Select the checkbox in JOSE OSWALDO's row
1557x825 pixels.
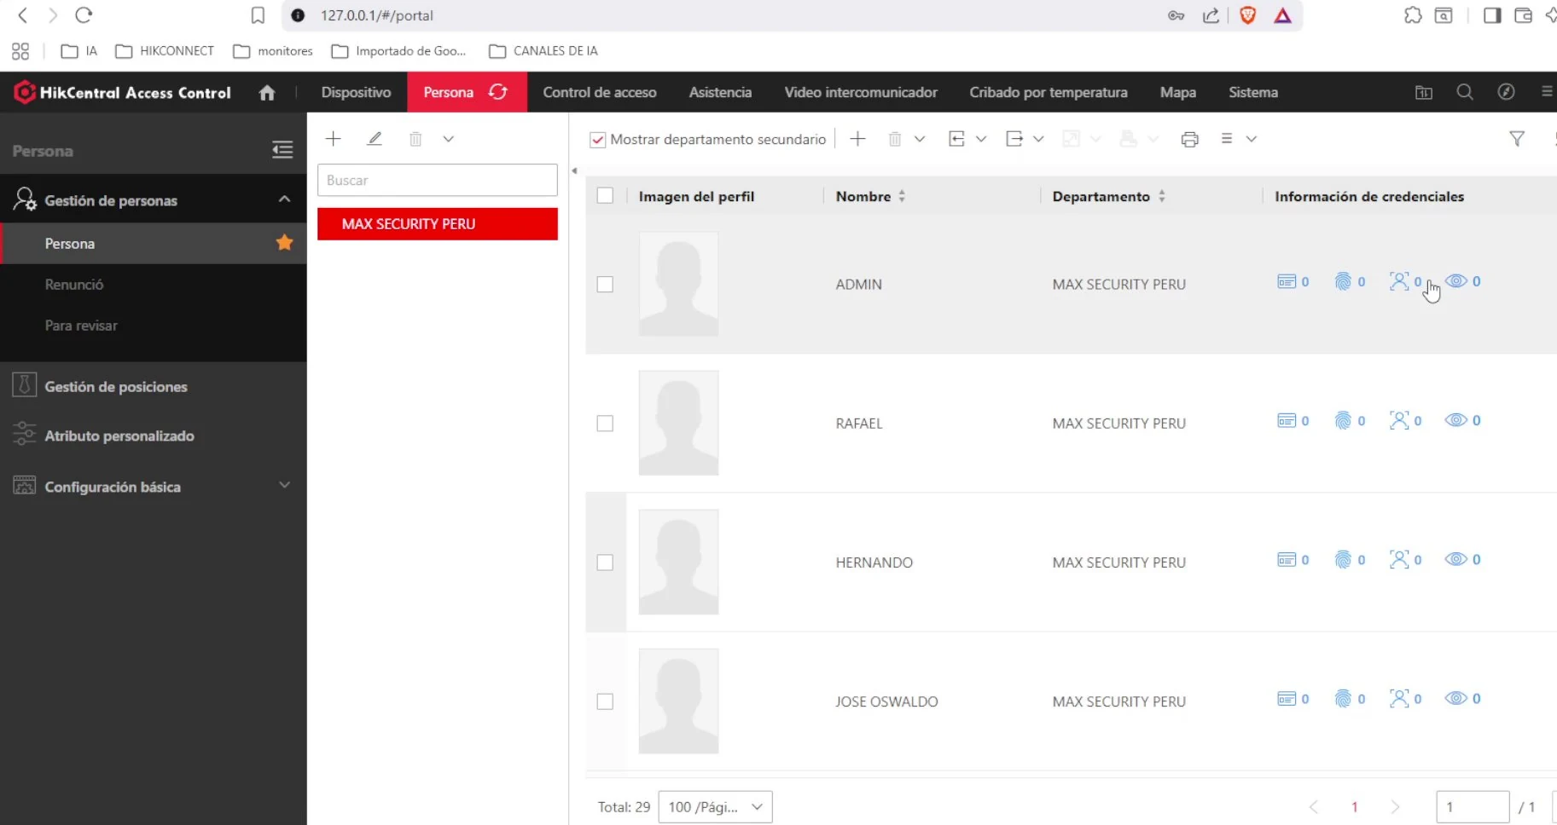pos(606,701)
